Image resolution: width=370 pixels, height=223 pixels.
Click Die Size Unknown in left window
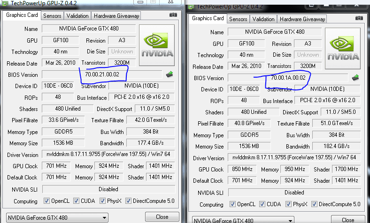[122, 52]
